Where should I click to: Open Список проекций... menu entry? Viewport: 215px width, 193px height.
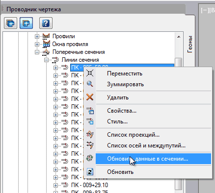coord(133,135)
